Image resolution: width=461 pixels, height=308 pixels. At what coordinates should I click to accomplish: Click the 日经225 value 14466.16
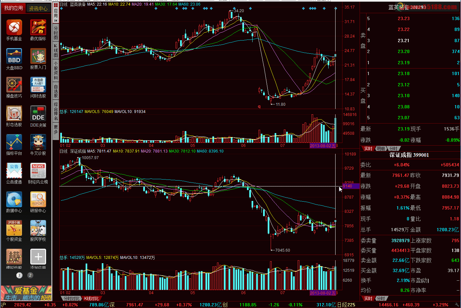pos(388,305)
